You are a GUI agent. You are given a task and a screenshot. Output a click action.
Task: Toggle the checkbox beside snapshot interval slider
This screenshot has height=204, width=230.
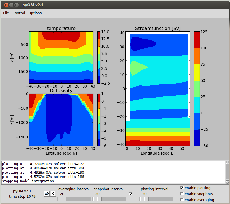[131, 194]
